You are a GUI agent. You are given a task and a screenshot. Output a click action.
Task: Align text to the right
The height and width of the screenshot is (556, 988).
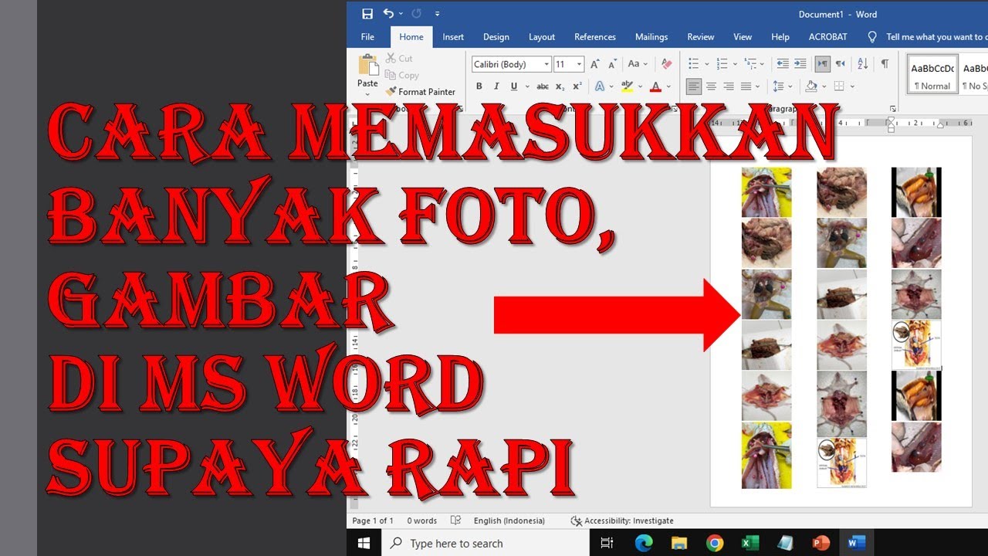click(729, 86)
